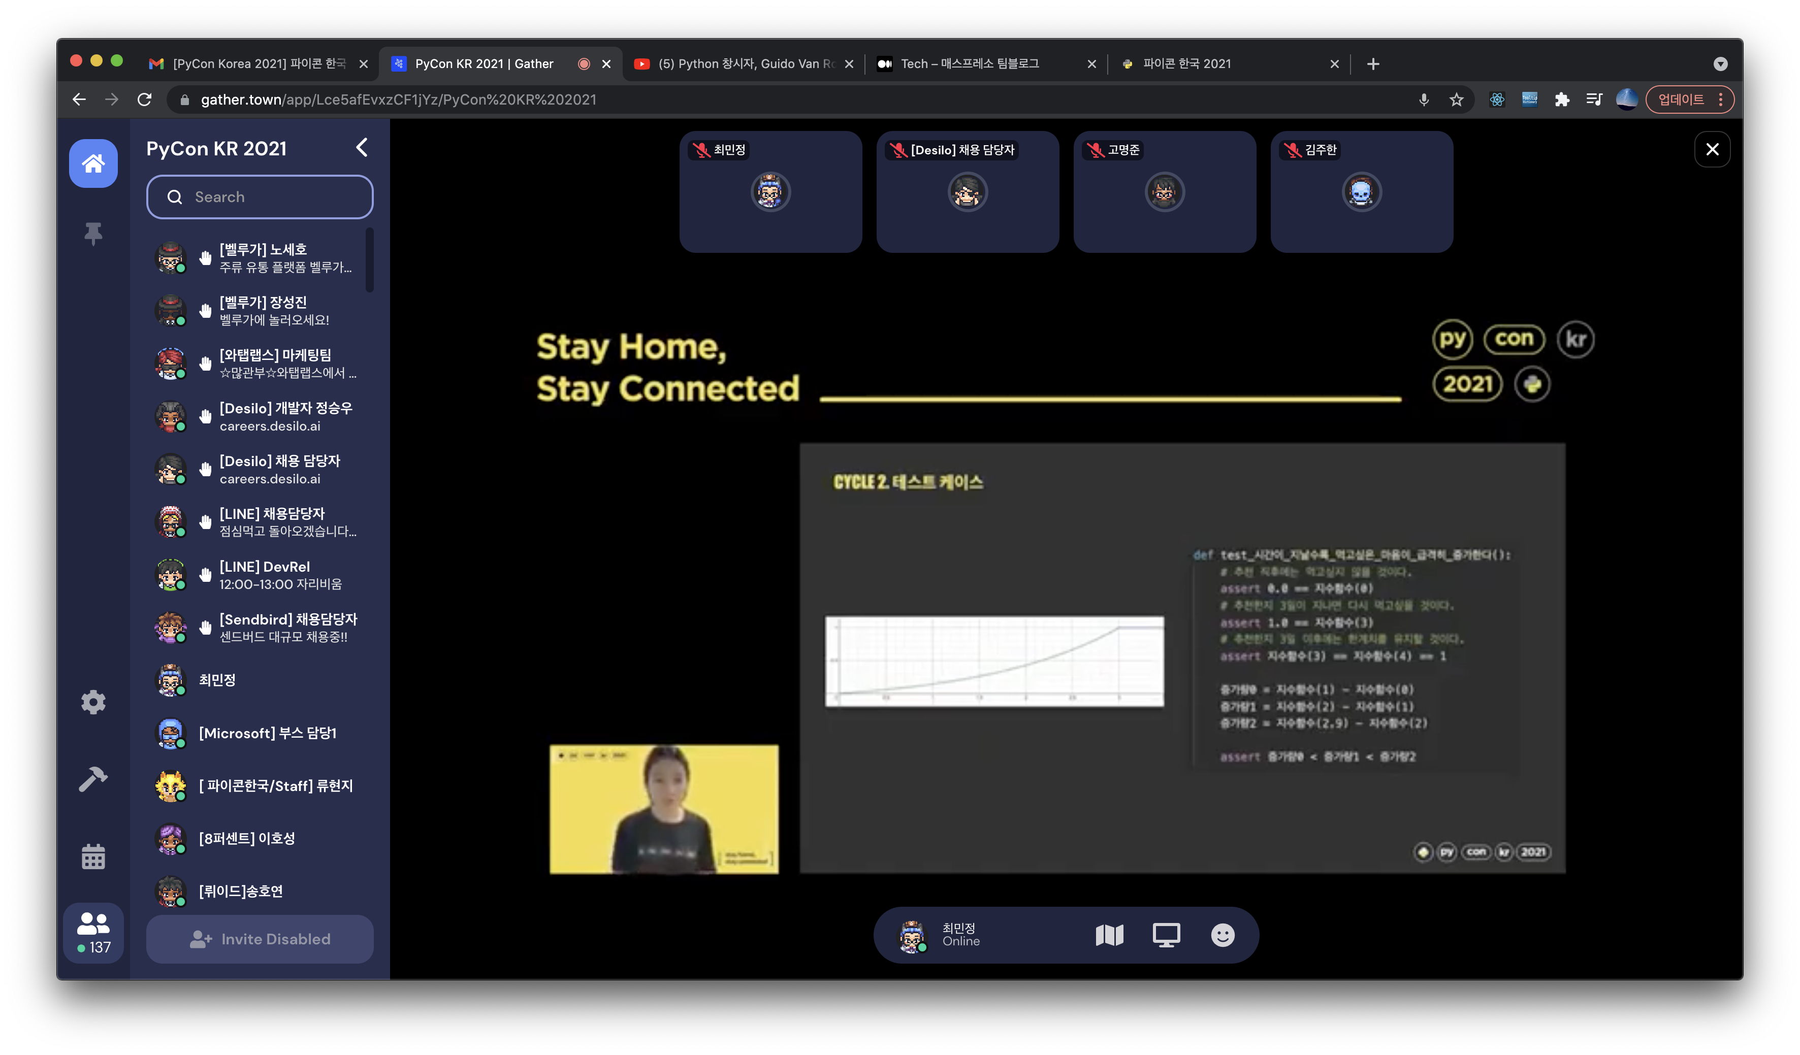Click the participant list scrollbar
The image size is (1800, 1055).
[x=369, y=259]
